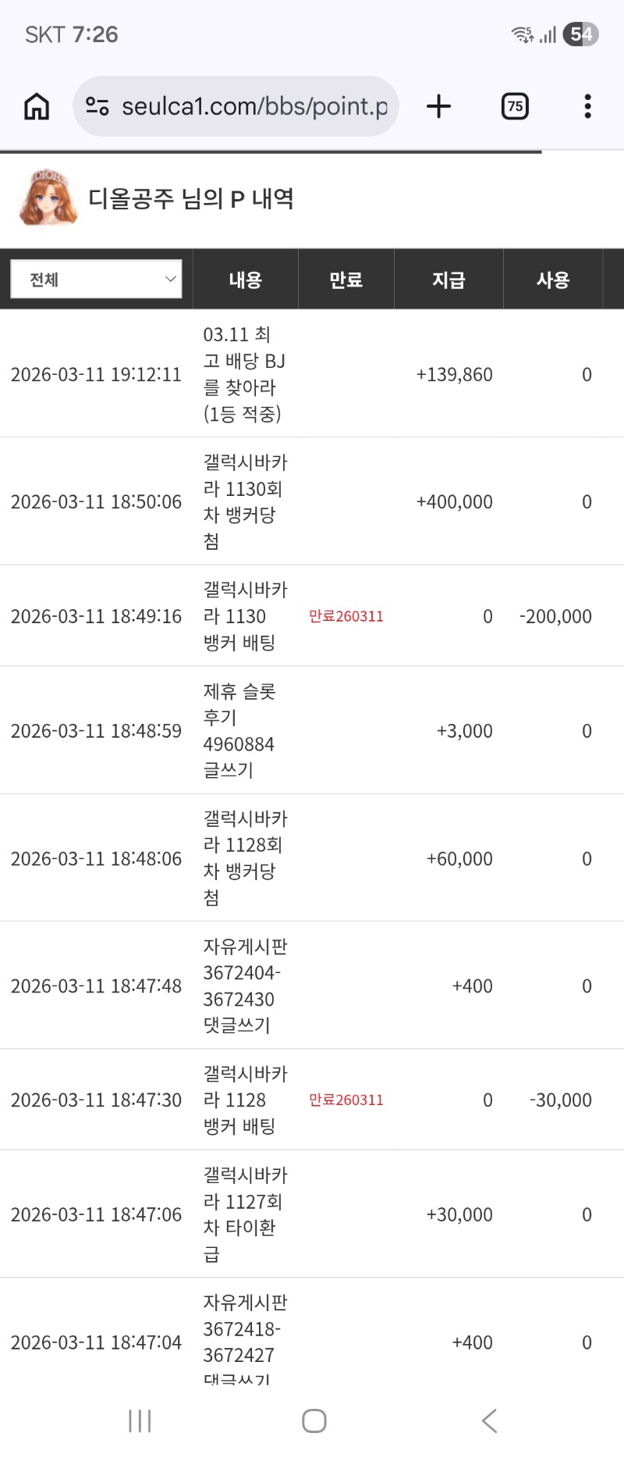Open a new tab with plus icon
Image resolution: width=624 pixels, height=1458 pixels.
coord(439,106)
